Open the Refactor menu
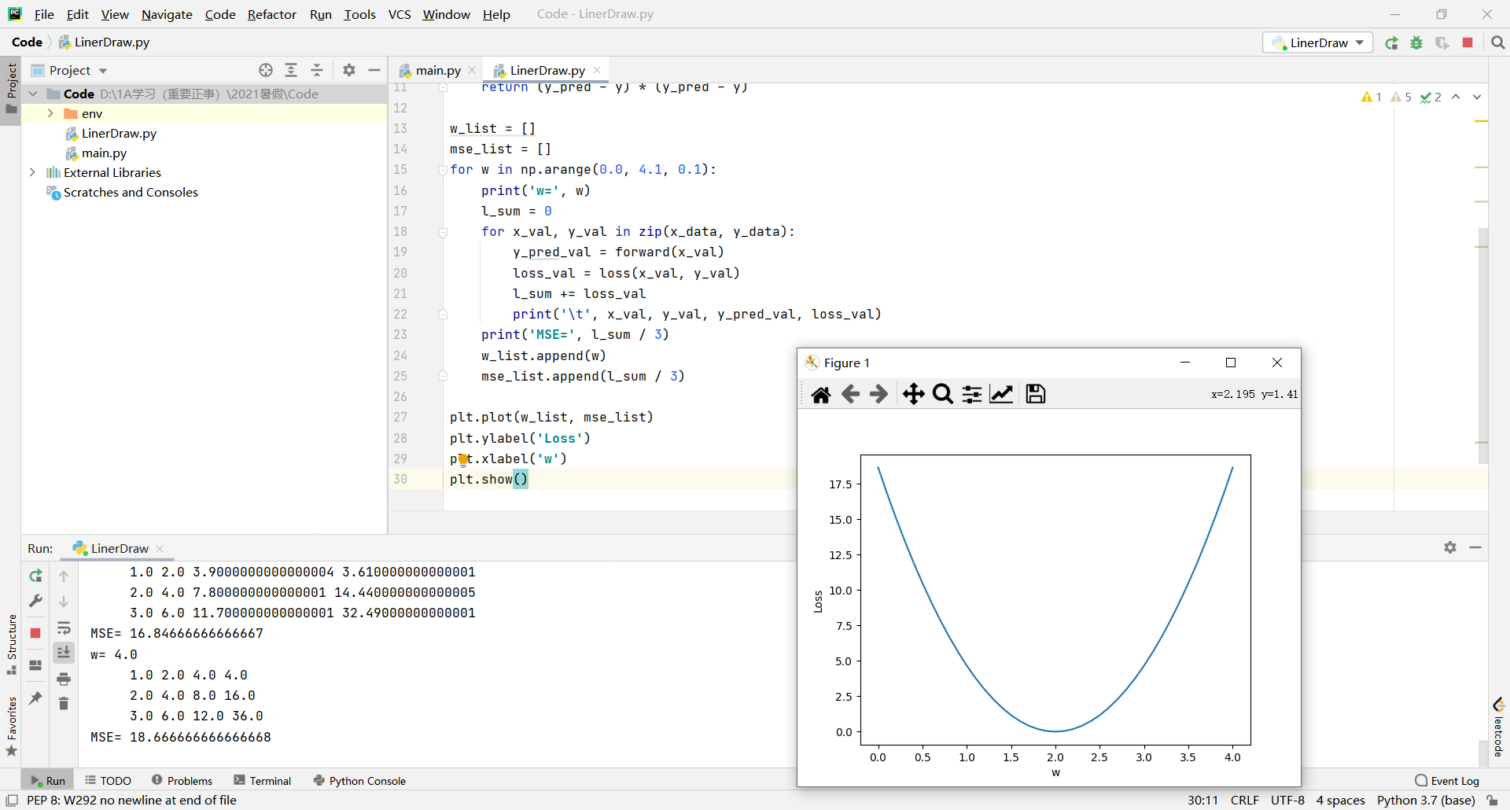 coord(271,14)
